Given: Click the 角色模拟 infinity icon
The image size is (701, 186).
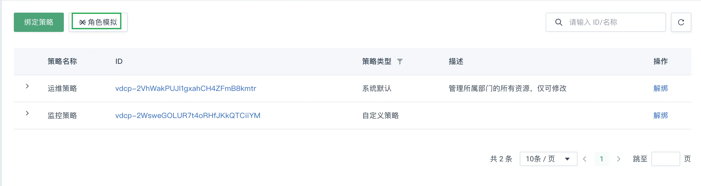Looking at the screenshot, I should tap(83, 22).
